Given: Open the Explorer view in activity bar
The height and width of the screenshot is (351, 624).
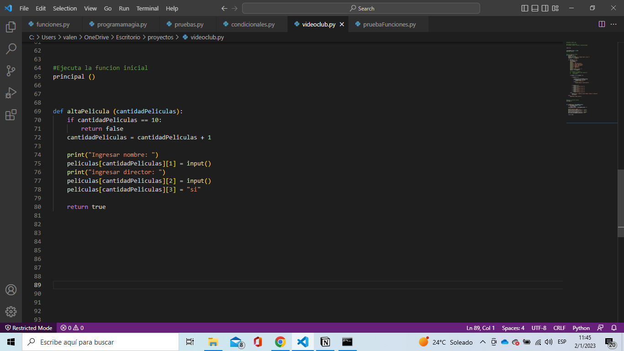Looking at the screenshot, I should (11, 27).
